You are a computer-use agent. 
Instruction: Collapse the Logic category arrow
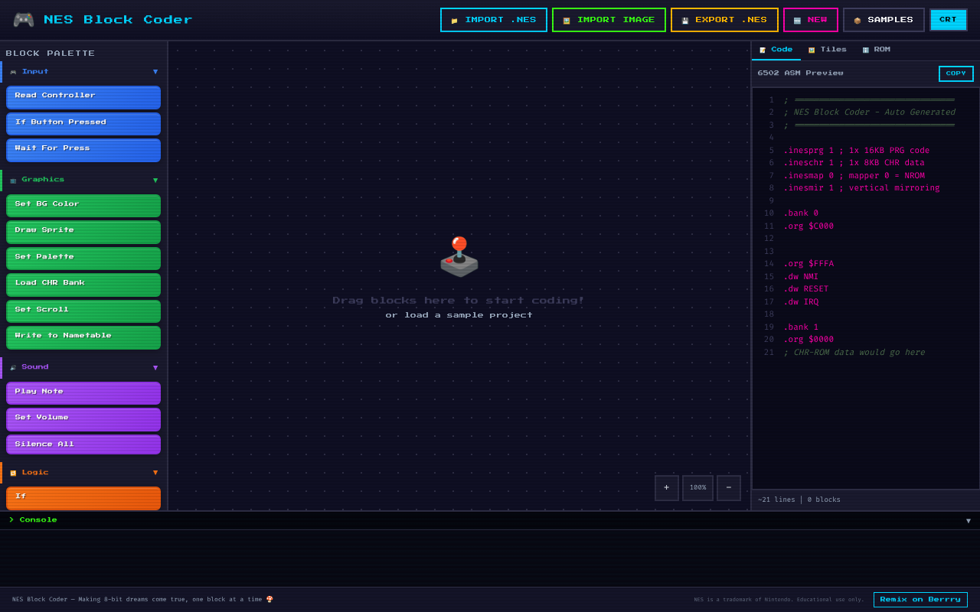(x=155, y=473)
